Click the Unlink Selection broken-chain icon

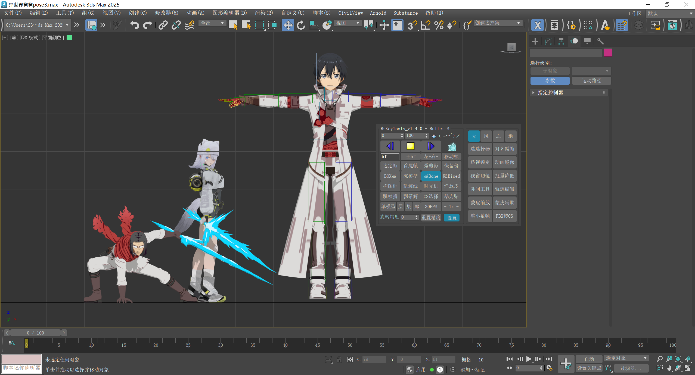click(x=176, y=25)
